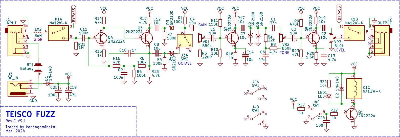400x137 pixels.
Task: Select the D6 SR2100 clipping diode
Action: pyautogui.click(x=258, y=36)
